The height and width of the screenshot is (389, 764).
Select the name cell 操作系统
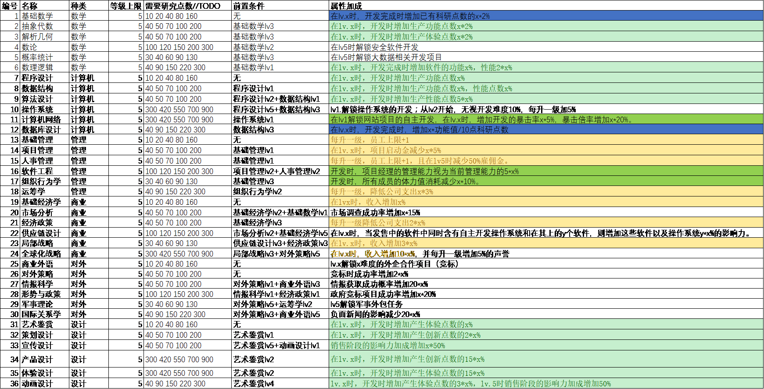[x=45, y=109]
